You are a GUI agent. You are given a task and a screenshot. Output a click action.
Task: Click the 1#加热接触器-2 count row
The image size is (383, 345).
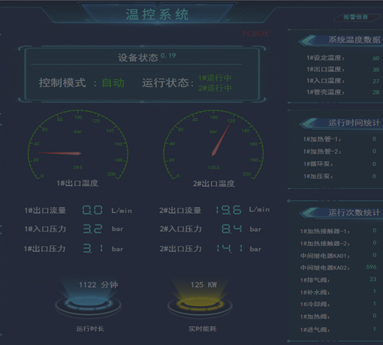pos(339,243)
